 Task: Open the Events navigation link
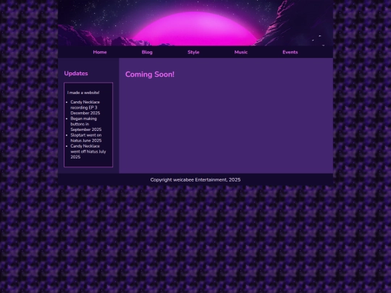click(290, 52)
